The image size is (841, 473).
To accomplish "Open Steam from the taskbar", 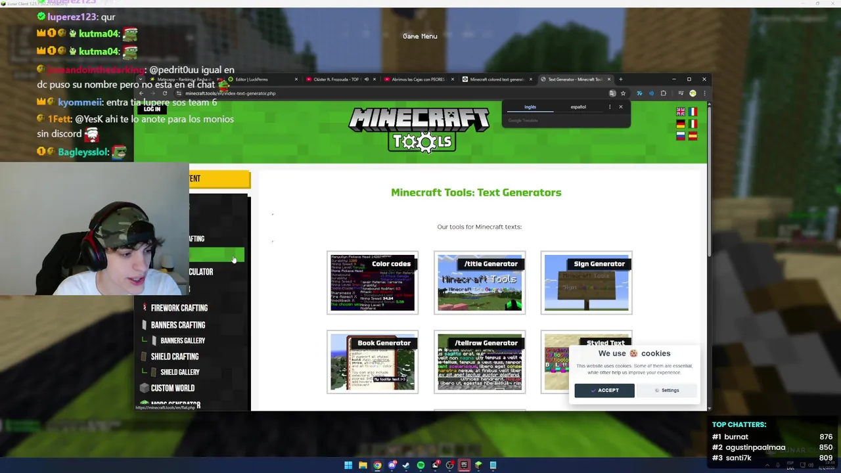I will click(406, 465).
